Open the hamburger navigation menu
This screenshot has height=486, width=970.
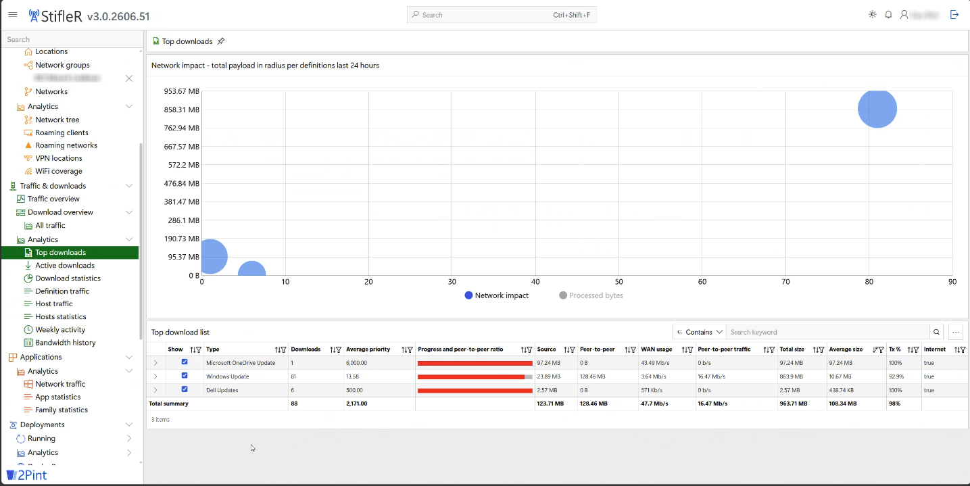coord(13,14)
